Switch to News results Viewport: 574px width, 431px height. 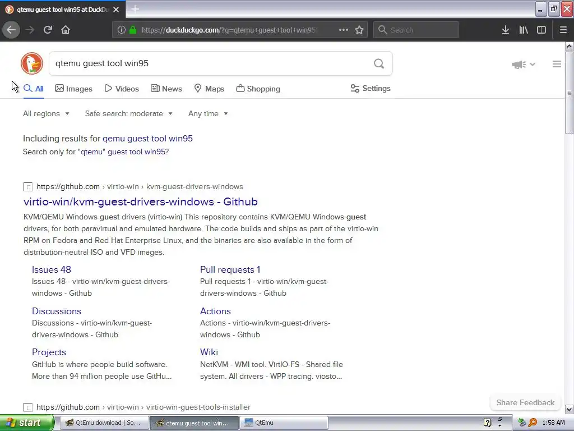click(x=166, y=89)
